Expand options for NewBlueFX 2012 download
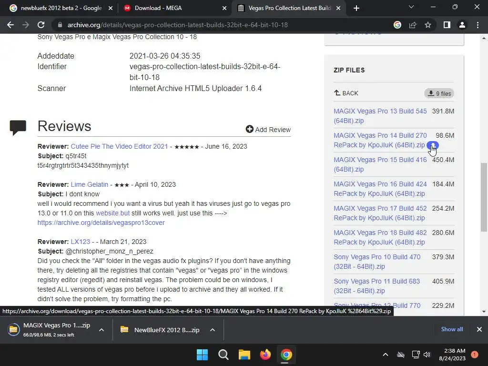Screen dimensions: 488x366 tap(213, 330)
